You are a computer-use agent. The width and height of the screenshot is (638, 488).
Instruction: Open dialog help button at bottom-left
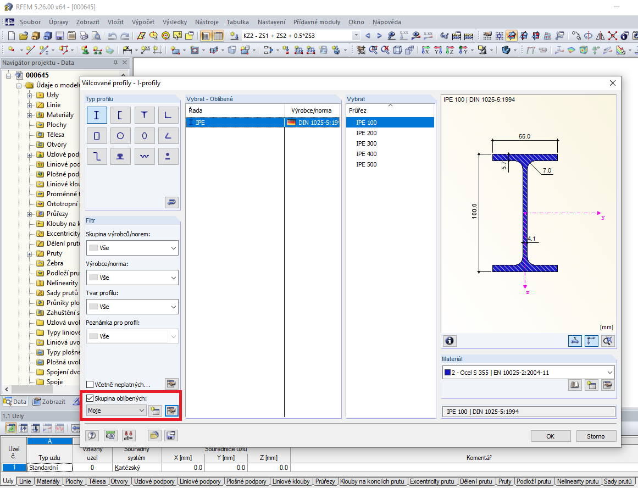point(92,435)
